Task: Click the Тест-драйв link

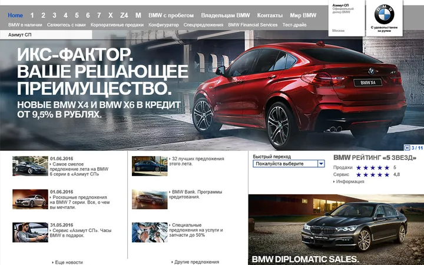Action: [x=294, y=25]
